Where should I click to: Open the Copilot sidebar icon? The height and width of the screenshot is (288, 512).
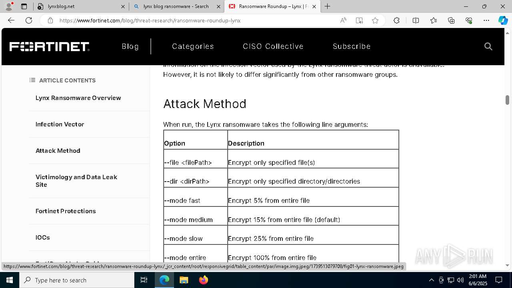point(503,20)
